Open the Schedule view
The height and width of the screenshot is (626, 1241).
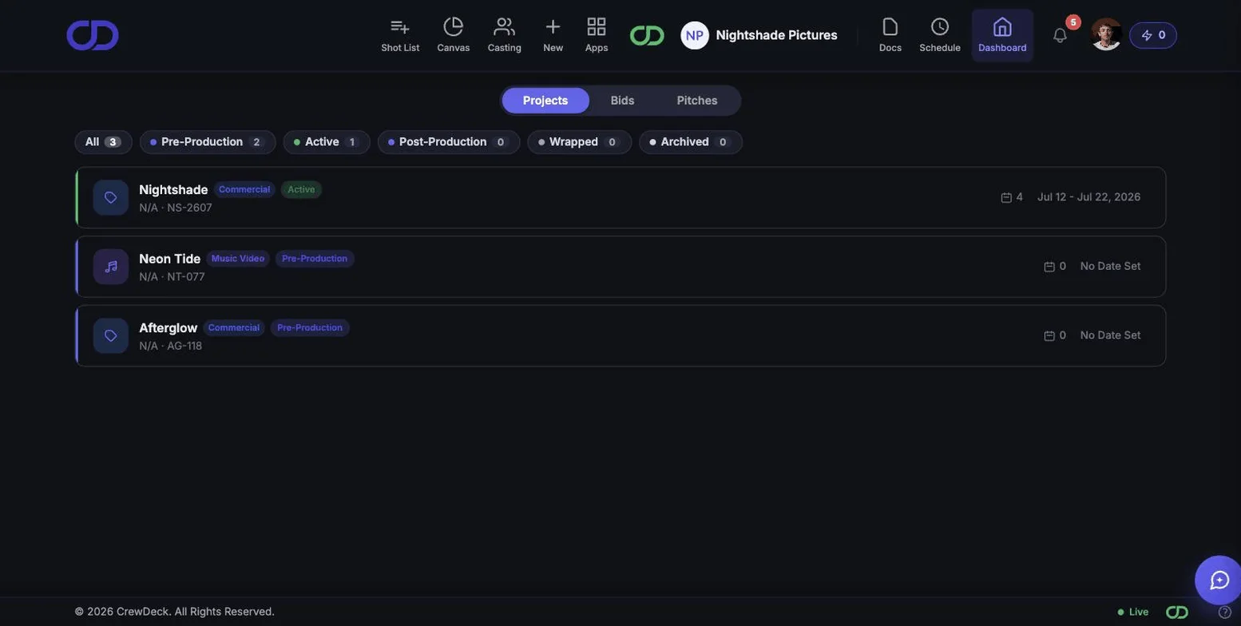pos(940,35)
